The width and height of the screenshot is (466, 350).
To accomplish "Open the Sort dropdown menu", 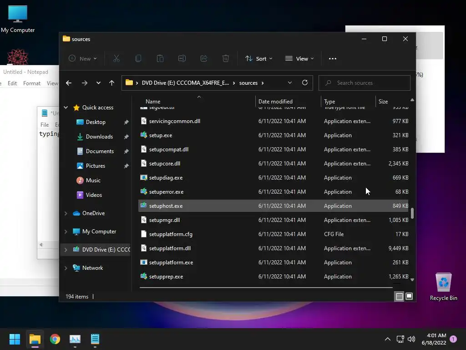I will tap(258, 59).
